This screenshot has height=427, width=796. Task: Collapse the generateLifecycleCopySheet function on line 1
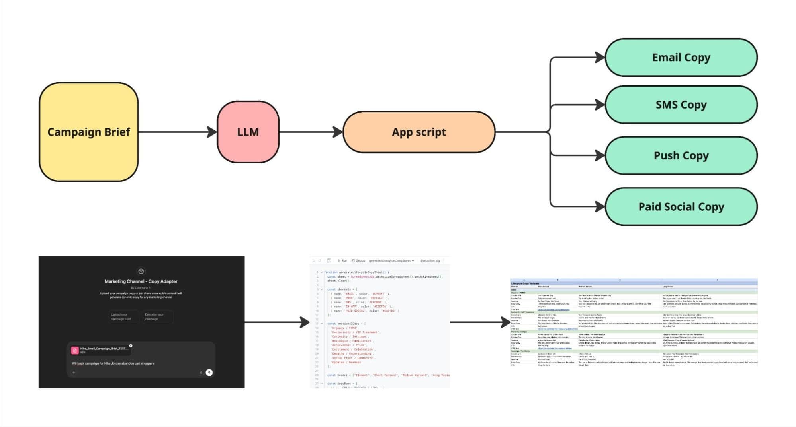pos(322,272)
